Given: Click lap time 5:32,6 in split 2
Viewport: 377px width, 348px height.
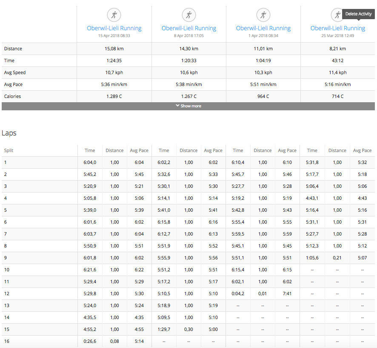Looking at the screenshot, I should coord(164,174).
